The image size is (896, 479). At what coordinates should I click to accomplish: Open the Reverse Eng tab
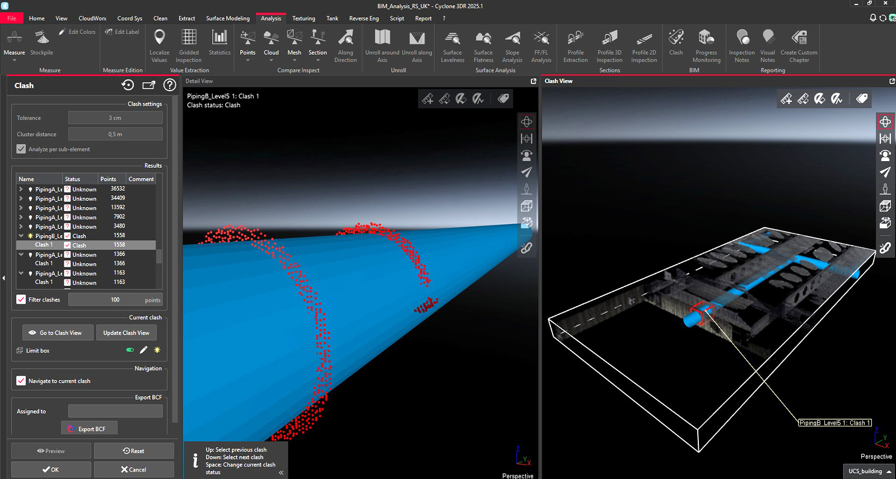coord(364,18)
